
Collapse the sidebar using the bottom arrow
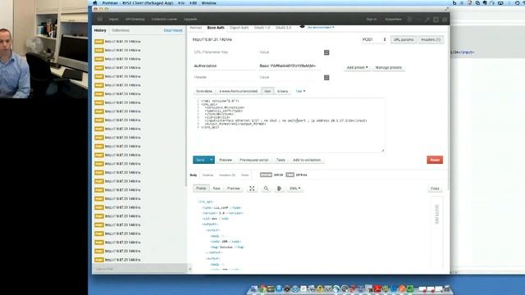189,269
